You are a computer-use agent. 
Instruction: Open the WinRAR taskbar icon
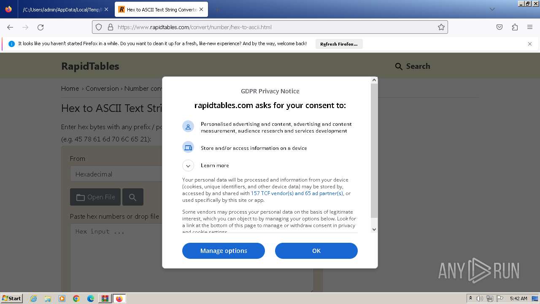pos(105,299)
